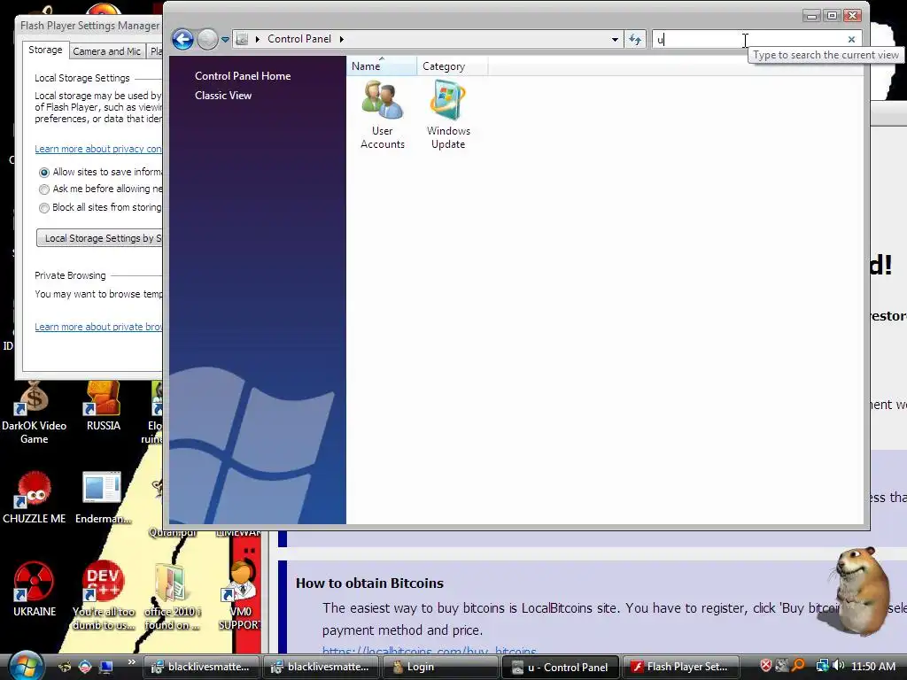Open Learn more about privacy controls link
The image size is (907, 680).
tap(98, 149)
